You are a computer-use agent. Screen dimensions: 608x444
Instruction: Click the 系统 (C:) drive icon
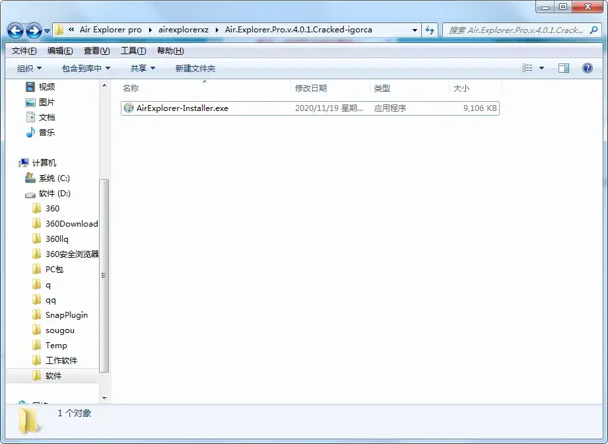[30, 178]
